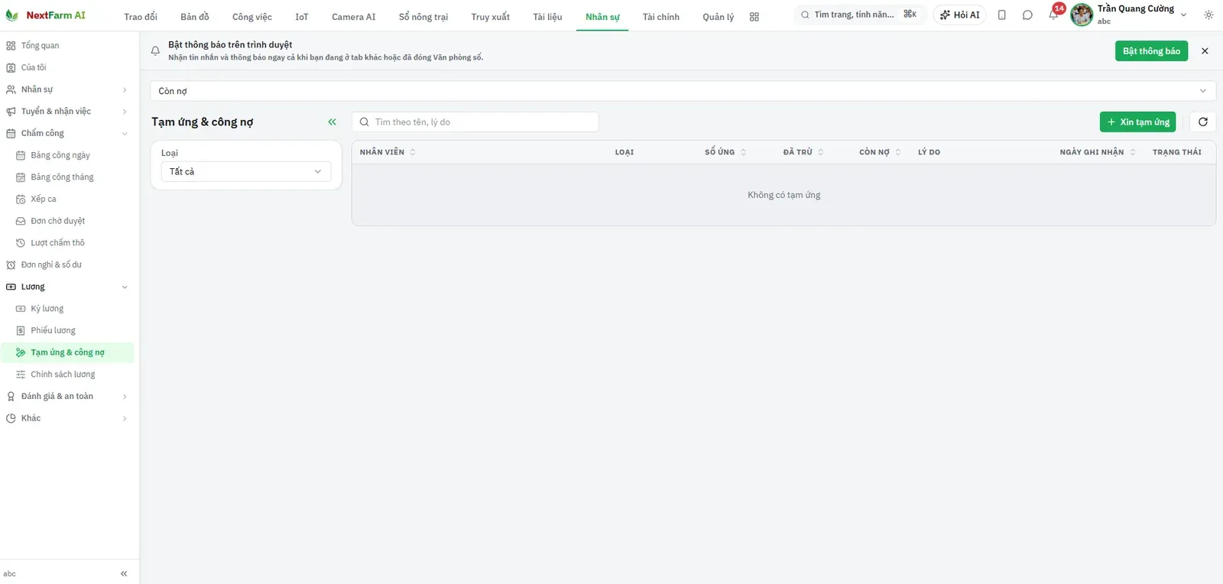Open the Hỏi AI assistant button
1223x584 pixels.
(x=960, y=15)
